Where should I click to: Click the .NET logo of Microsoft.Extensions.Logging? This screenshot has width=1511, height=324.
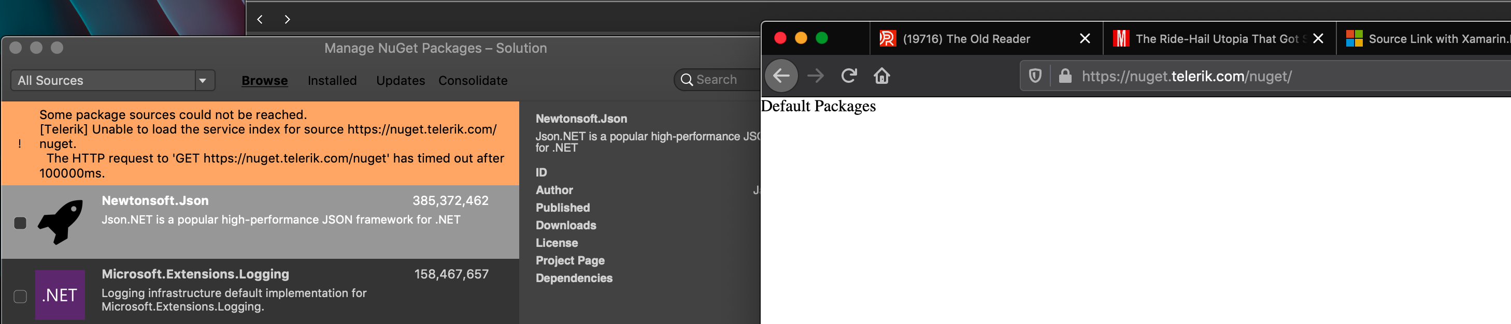click(60, 294)
